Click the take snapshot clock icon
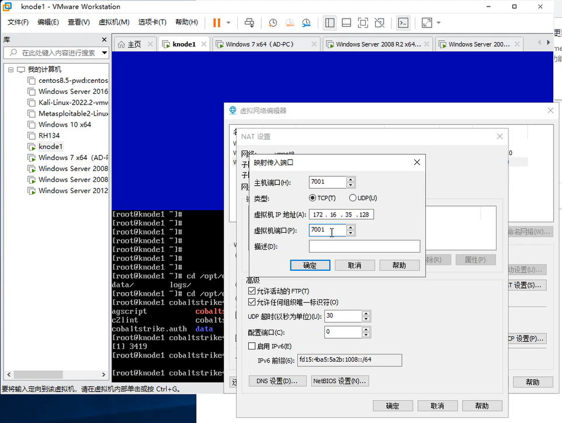562x423 pixels. (x=273, y=23)
